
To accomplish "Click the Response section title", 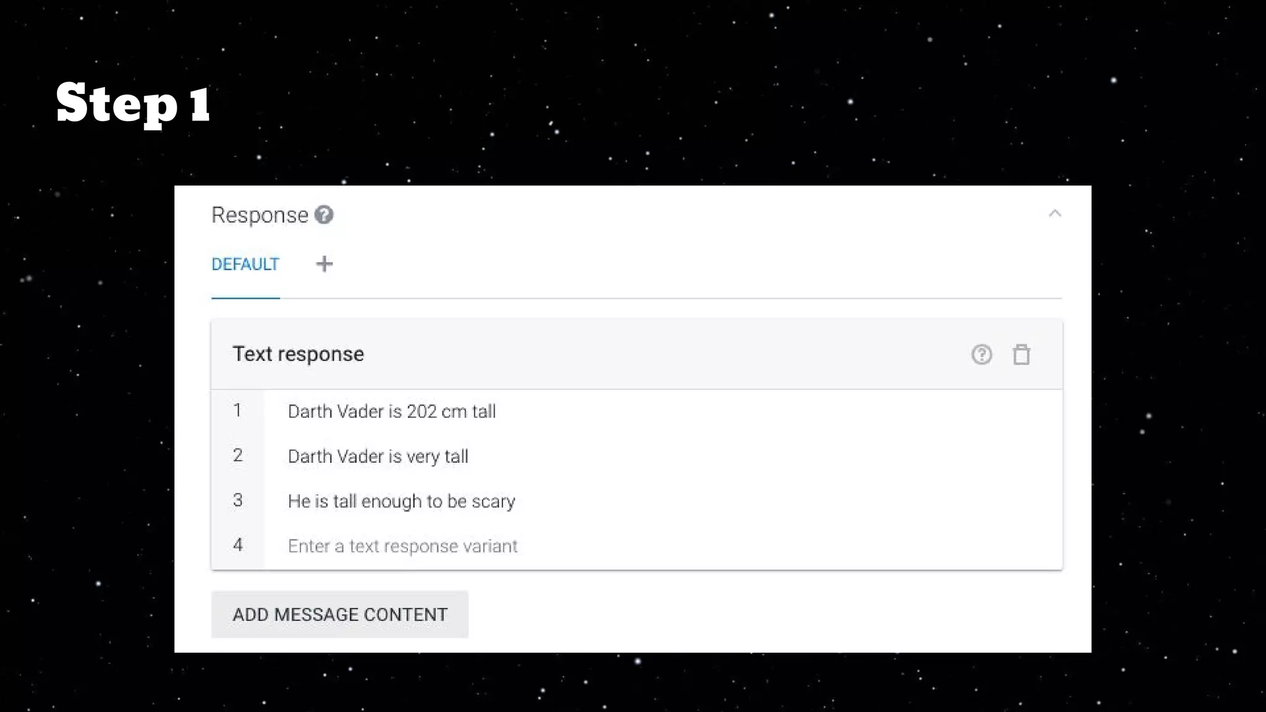I will coord(260,215).
